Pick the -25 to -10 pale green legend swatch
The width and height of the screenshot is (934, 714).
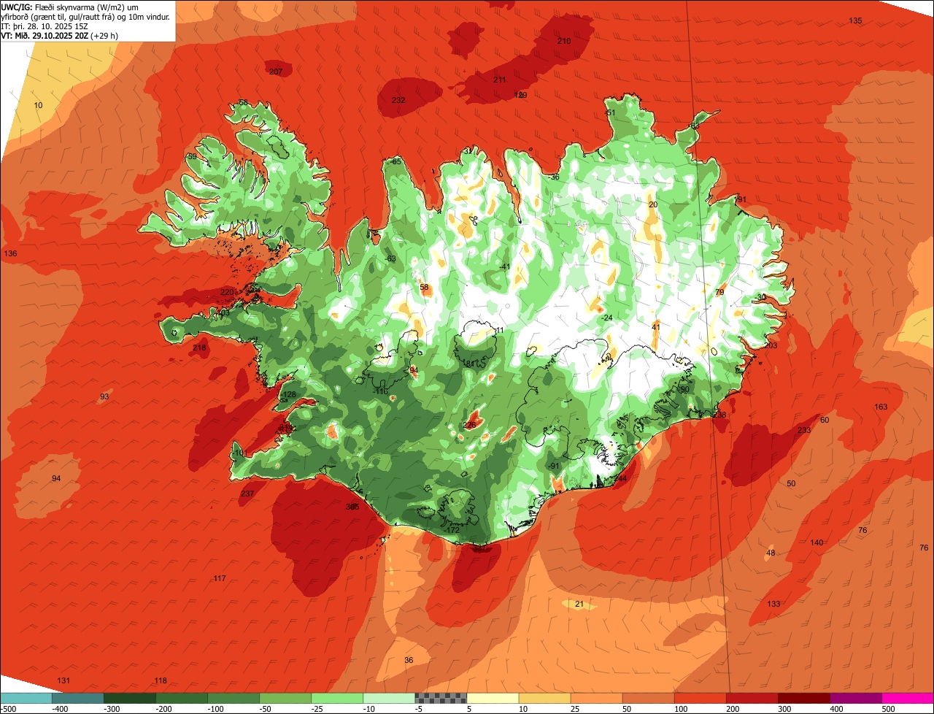coord(337,698)
